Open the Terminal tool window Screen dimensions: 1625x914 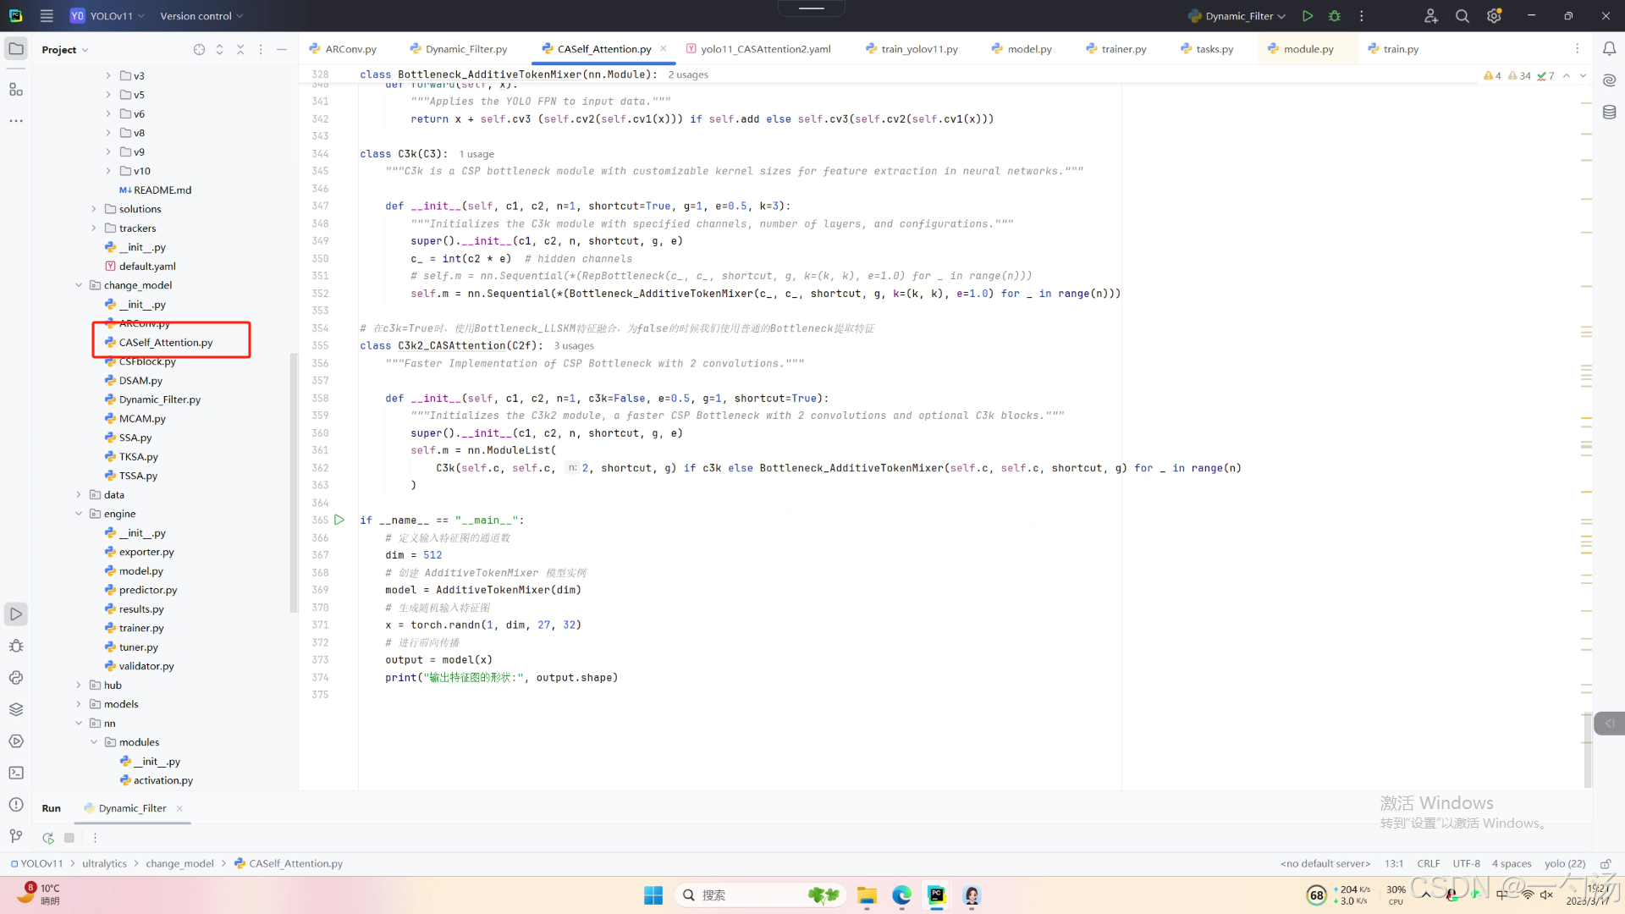pyautogui.click(x=16, y=773)
